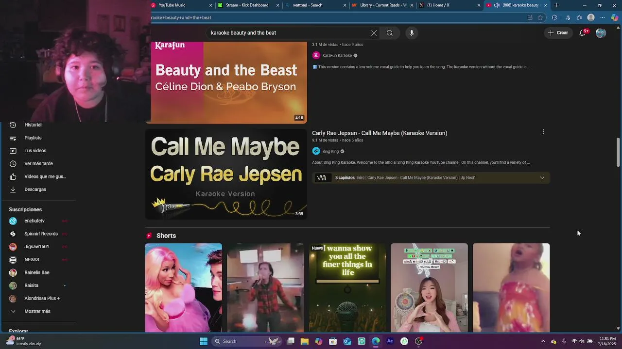
Task: Open the Crear upload menu
Action: pos(558,33)
